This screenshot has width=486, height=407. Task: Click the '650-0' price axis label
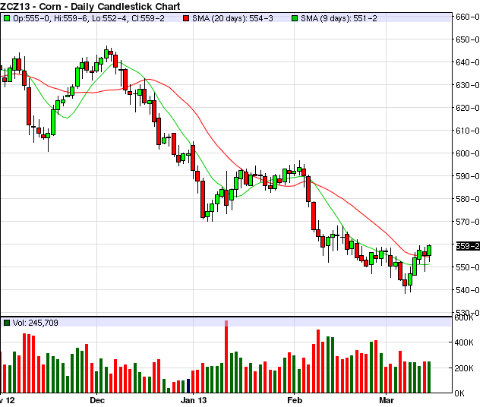click(468, 39)
